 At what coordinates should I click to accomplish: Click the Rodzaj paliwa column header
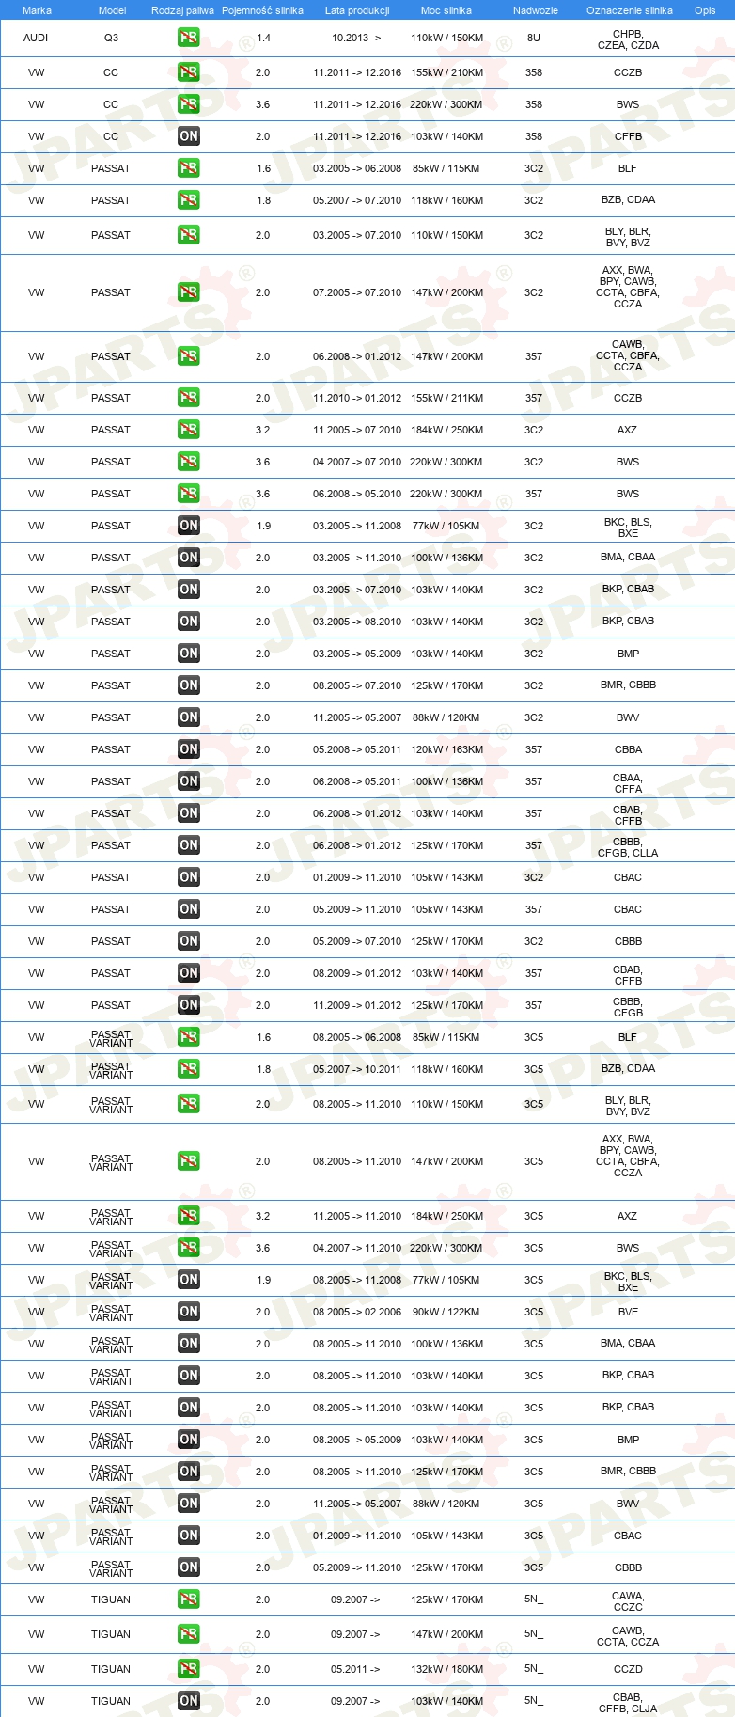(x=182, y=10)
